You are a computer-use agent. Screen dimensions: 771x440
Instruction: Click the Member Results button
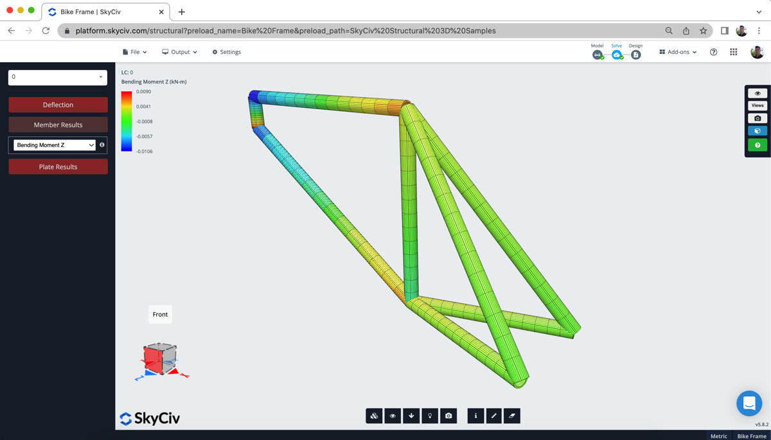point(58,124)
